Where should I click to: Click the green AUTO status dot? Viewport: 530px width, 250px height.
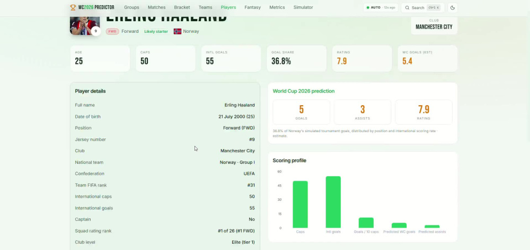368,7
